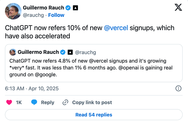Viewport: 188px width, 123px height.
Task: Click the 1K likes count
Action: click(x=19, y=102)
